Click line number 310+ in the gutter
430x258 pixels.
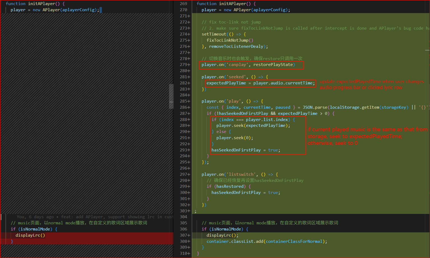(185, 254)
